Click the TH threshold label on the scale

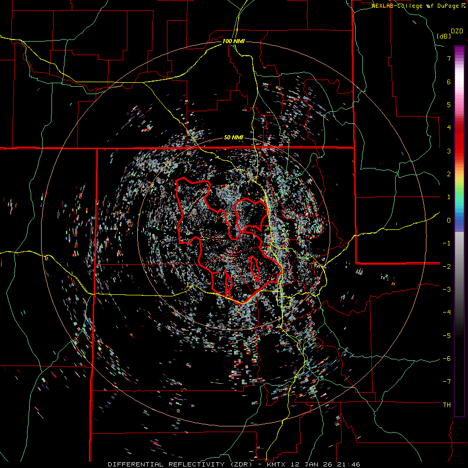pyautogui.click(x=447, y=405)
